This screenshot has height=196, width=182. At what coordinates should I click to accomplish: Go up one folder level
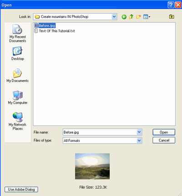(131, 17)
